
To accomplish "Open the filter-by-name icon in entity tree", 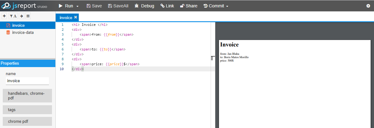I will (x=13, y=16).
